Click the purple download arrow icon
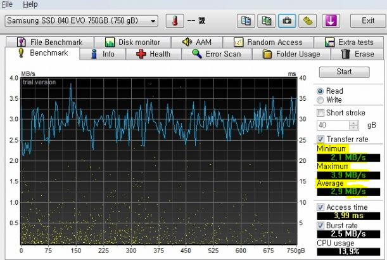Screen dimensions: 387x260 pos(331,21)
